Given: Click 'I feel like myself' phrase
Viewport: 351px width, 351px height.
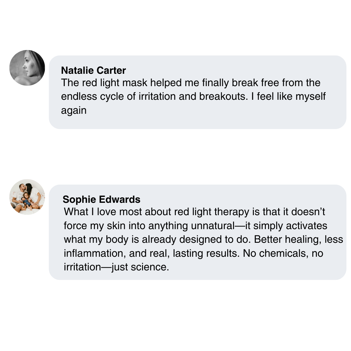Looking at the screenshot, I should (x=289, y=97).
